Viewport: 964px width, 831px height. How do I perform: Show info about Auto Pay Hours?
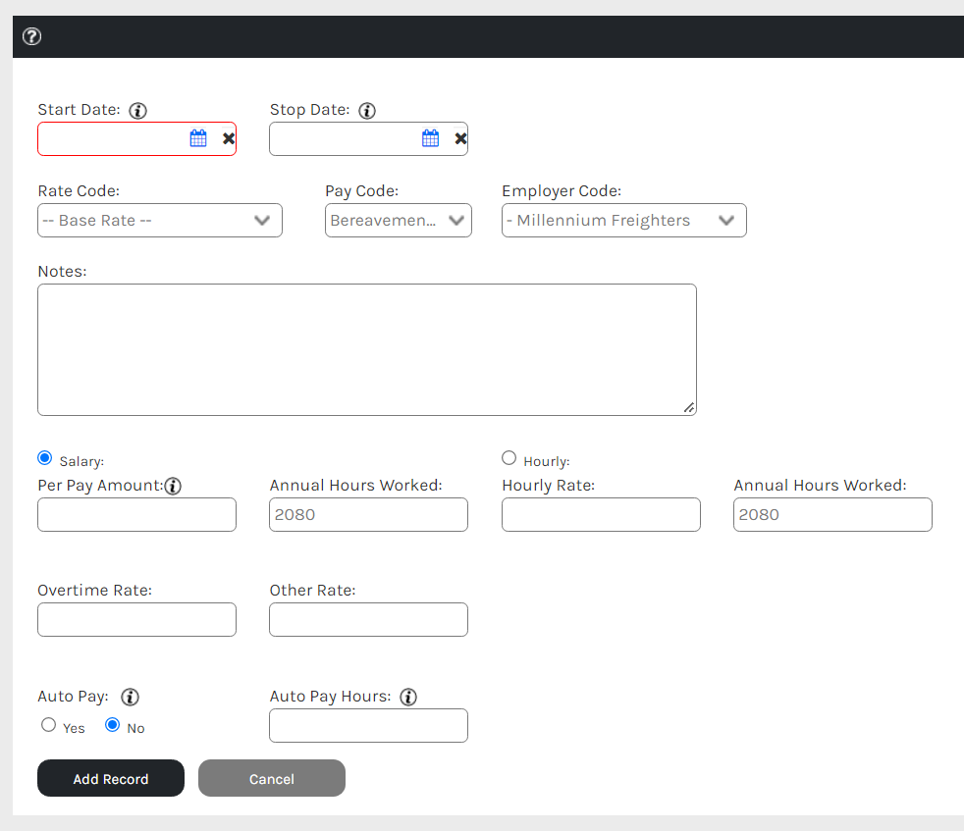(x=408, y=697)
